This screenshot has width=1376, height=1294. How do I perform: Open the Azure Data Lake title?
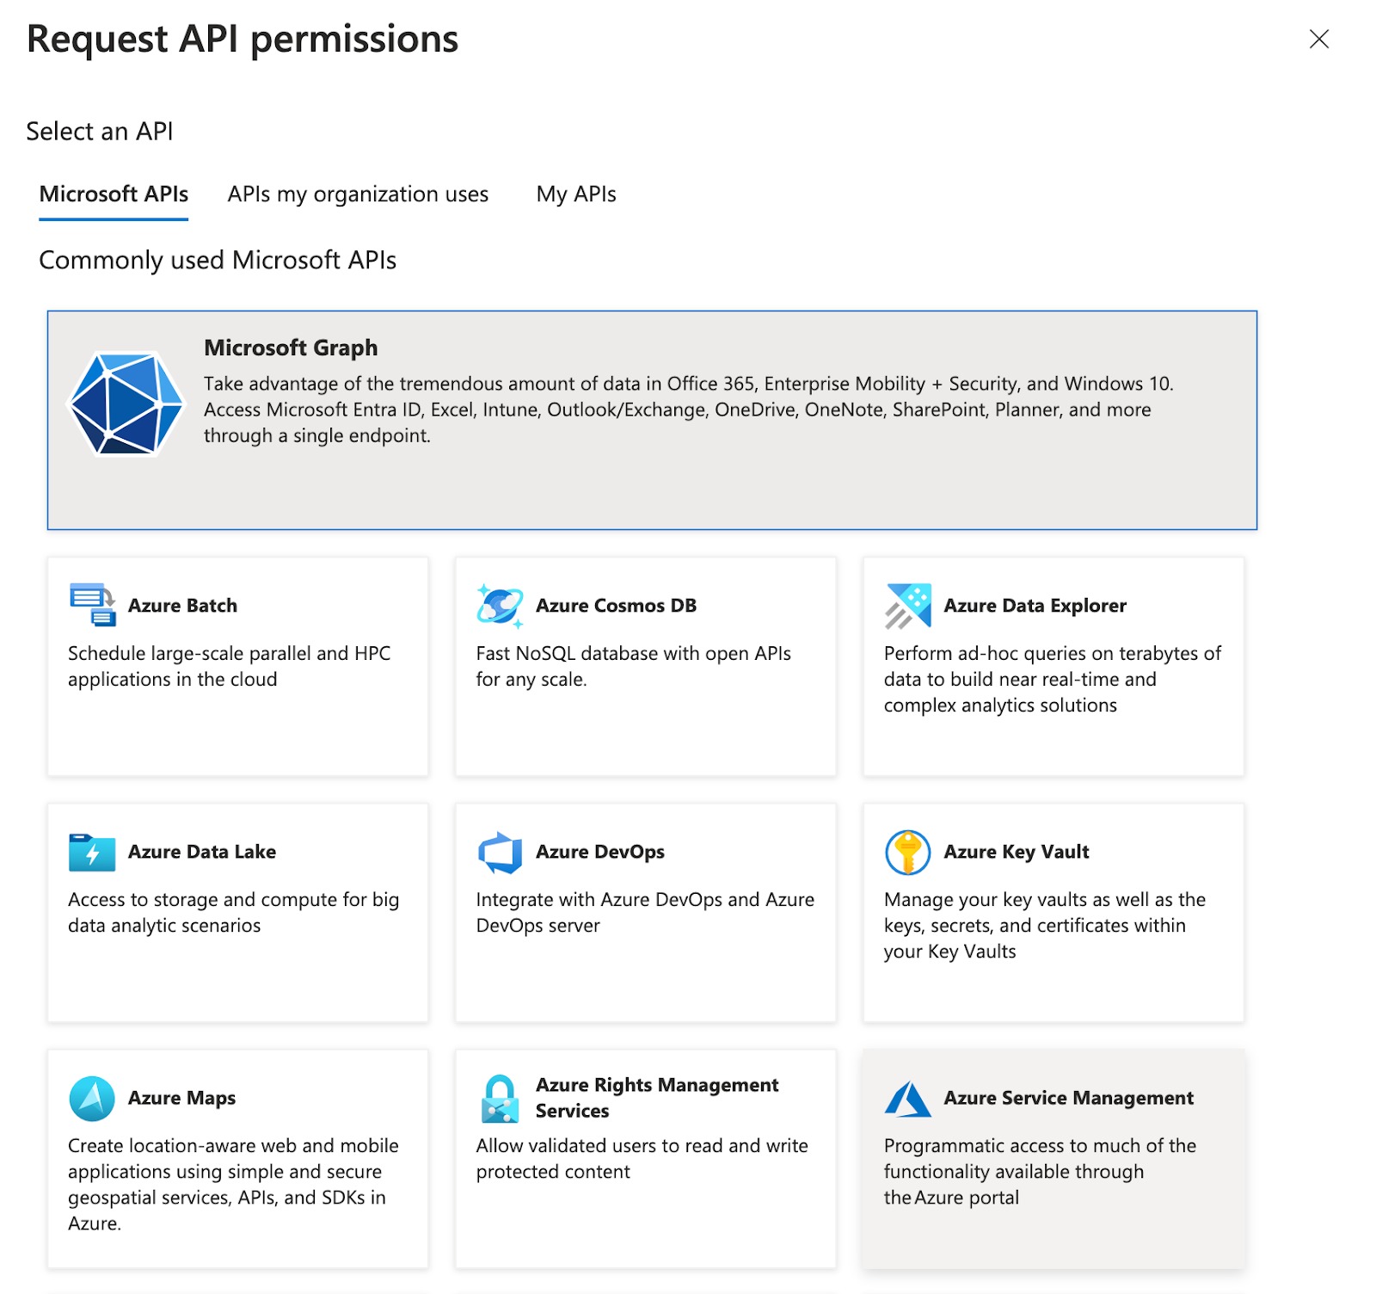pyautogui.click(x=202, y=852)
